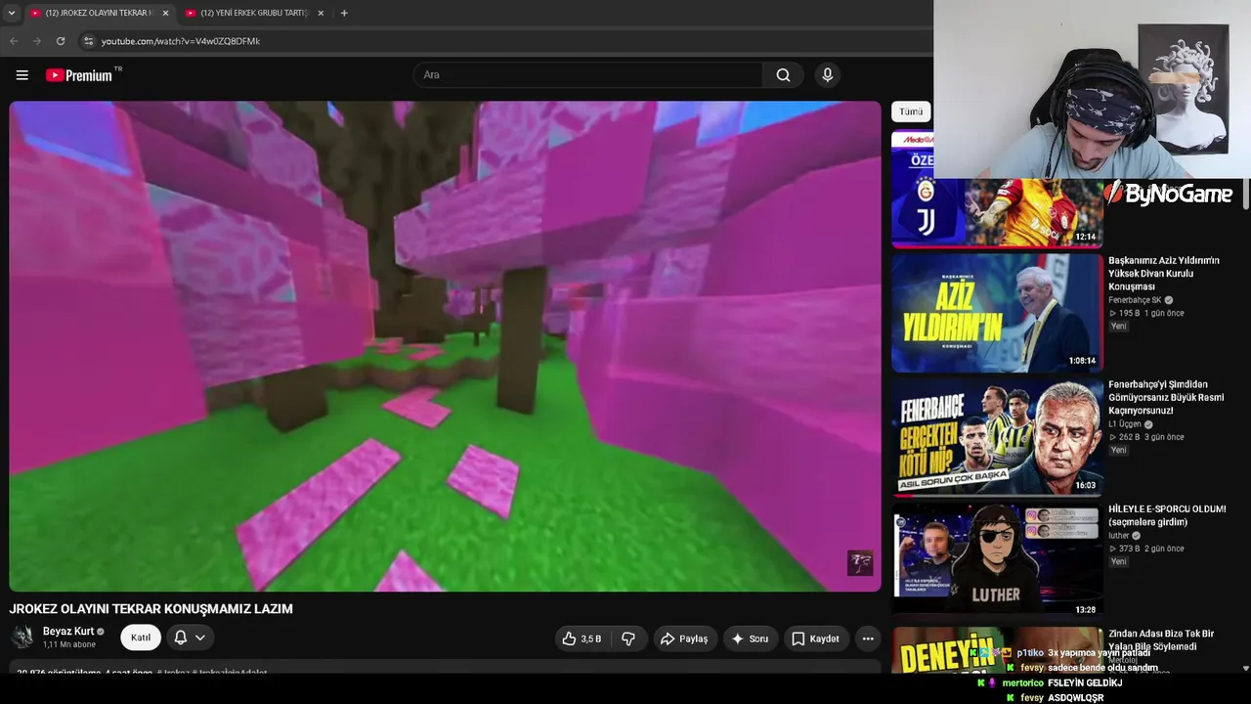
Task: Open 'Başkanımız Aziz Yıldırım'ın Yüksek Divan' title
Action: [x=1164, y=274]
